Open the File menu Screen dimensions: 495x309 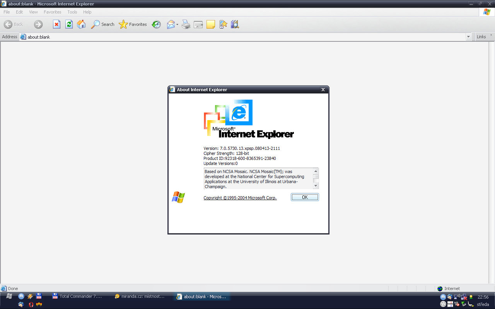pyautogui.click(x=7, y=12)
